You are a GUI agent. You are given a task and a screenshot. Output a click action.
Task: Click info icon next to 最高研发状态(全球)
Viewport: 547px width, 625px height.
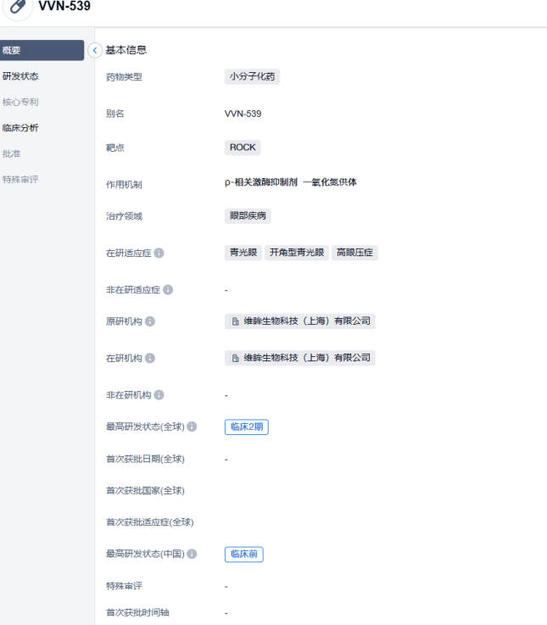[x=192, y=427]
